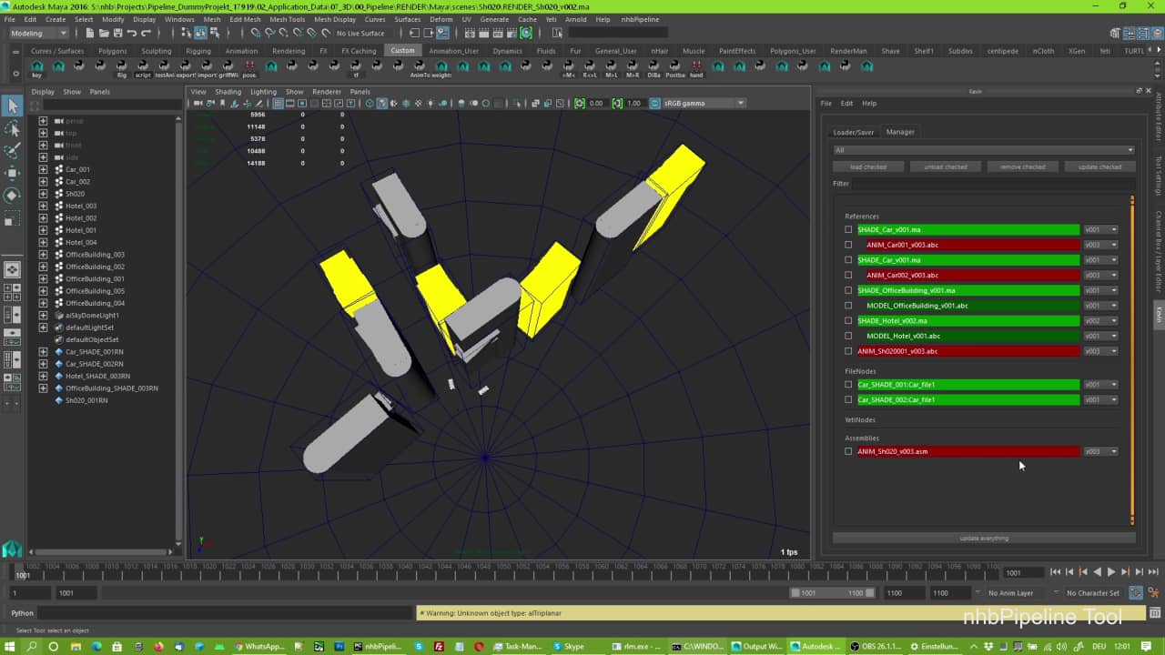The height and width of the screenshot is (655, 1165).
Task: Check the ANIM_Car001_v003.abc checkbox
Action: (848, 245)
